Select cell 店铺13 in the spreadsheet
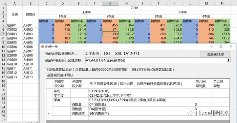 coord(15,77)
